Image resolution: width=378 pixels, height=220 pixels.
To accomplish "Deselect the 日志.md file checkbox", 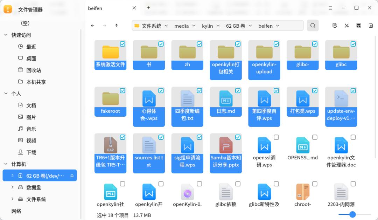I will tap(238, 90).
